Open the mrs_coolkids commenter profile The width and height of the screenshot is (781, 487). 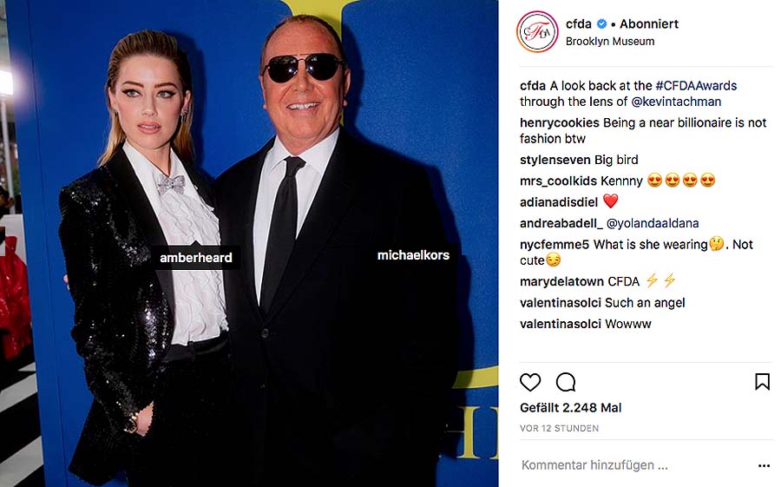click(x=556, y=181)
